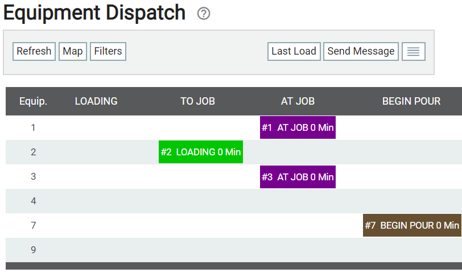Viewport: 462px width, 277px height.
Task: Click the LOADING column header
Action: click(x=96, y=101)
